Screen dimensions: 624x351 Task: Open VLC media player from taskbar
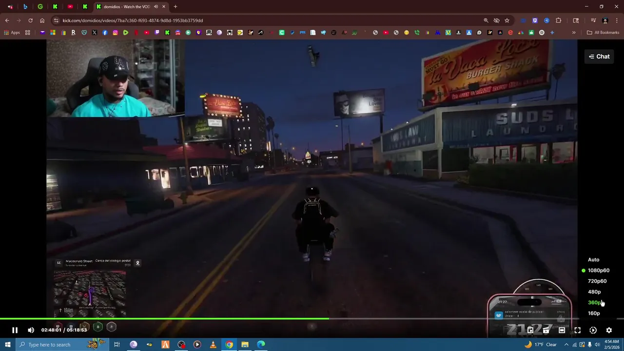[x=213, y=345]
